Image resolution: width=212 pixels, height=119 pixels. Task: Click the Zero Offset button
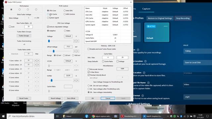click(71, 98)
